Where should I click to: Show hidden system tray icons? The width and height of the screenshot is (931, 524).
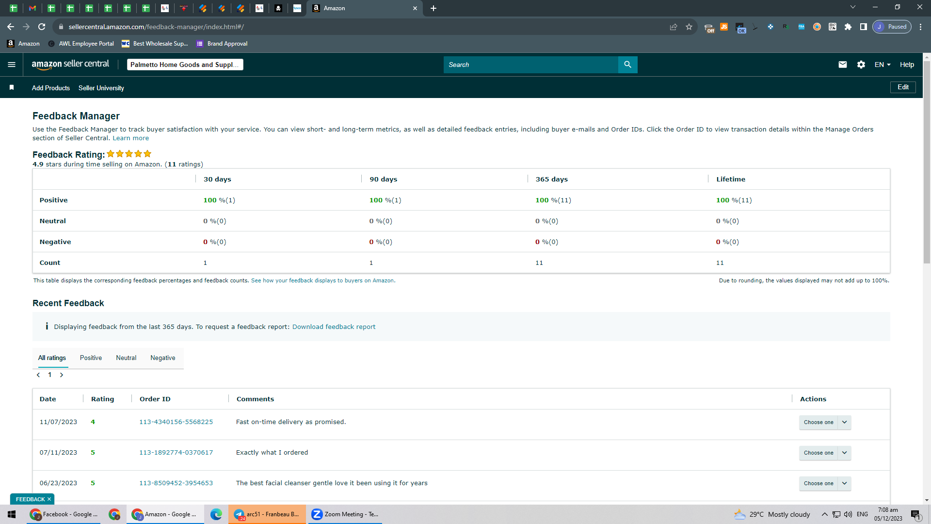click(x=824, y=514)
